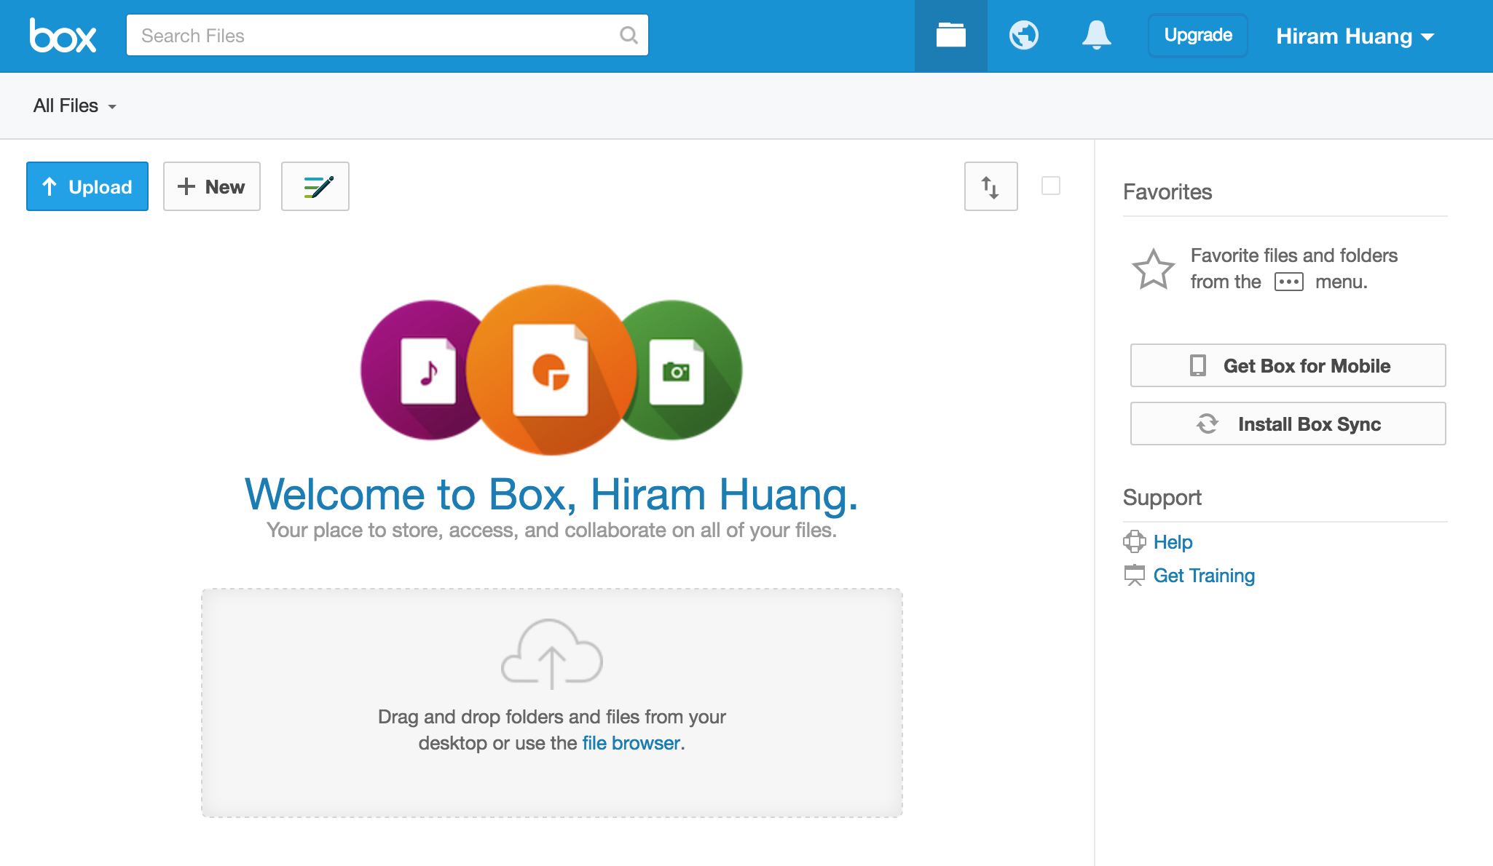Click the drag and drop upload area
This screenshot has width=1493, height=866.
click(552, 703)
